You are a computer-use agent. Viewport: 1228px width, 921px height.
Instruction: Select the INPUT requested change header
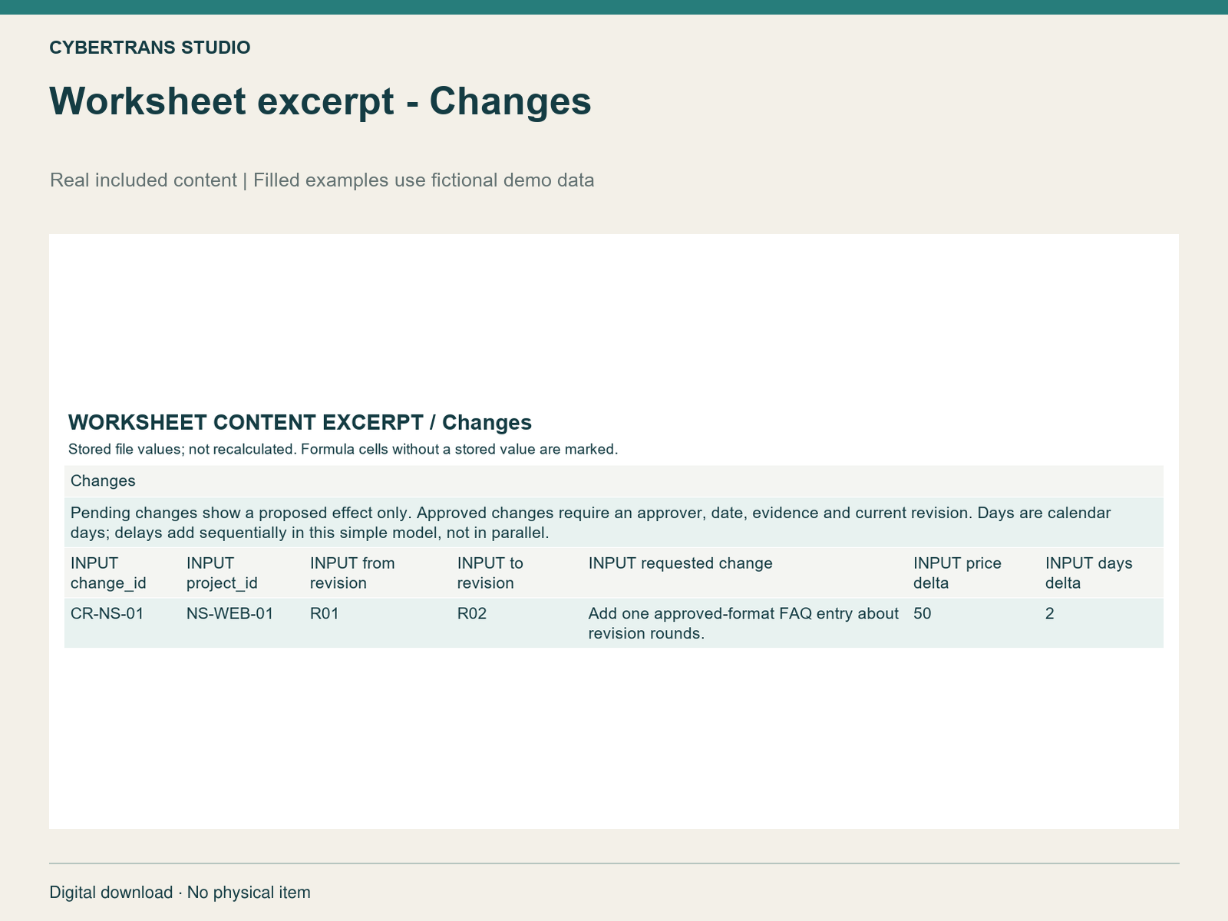point(680,563)
